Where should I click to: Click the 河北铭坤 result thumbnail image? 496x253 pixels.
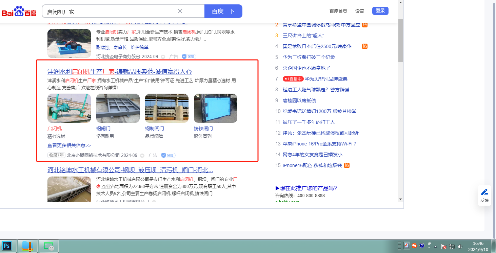point(69,189)
